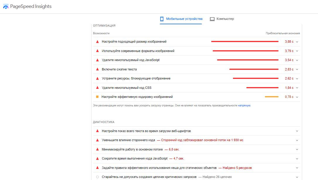Click the 'PageSpeed Insights' title text

[31, 6]
